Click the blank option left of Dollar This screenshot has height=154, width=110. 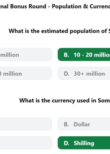[26, 124]
